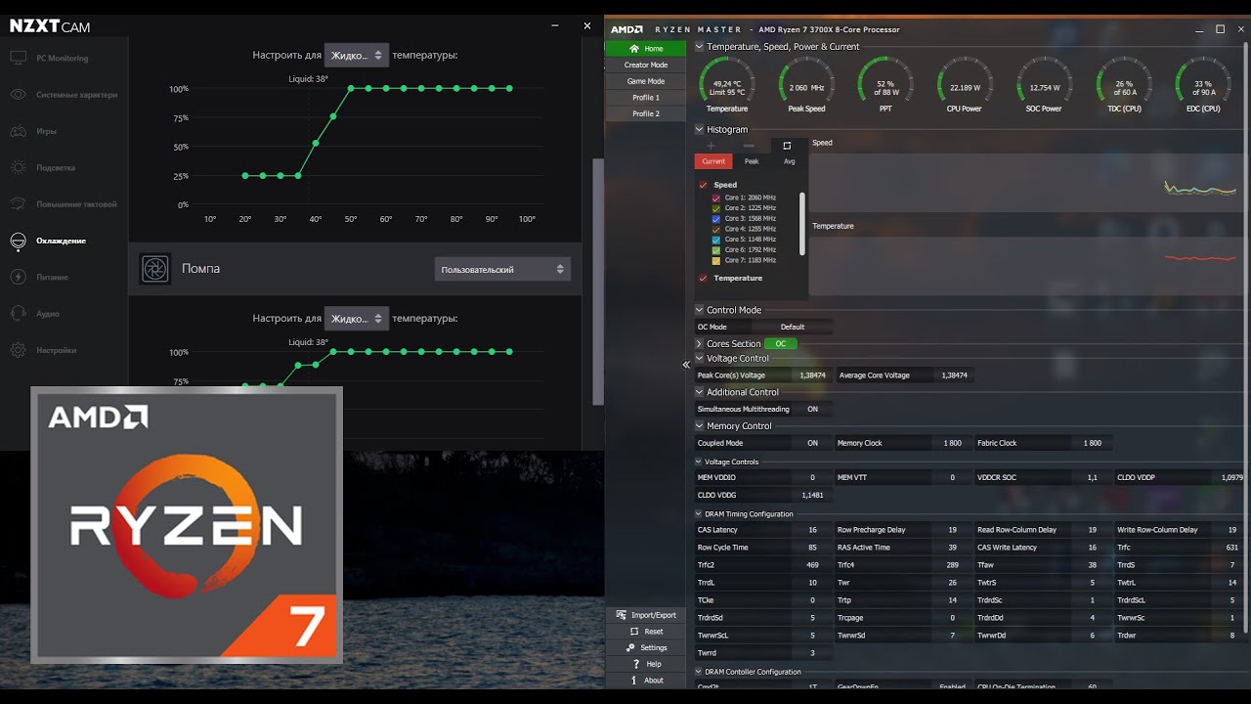1251x704 pixels.
Task: Select the Current histogram tab
Action: [713, 161]
